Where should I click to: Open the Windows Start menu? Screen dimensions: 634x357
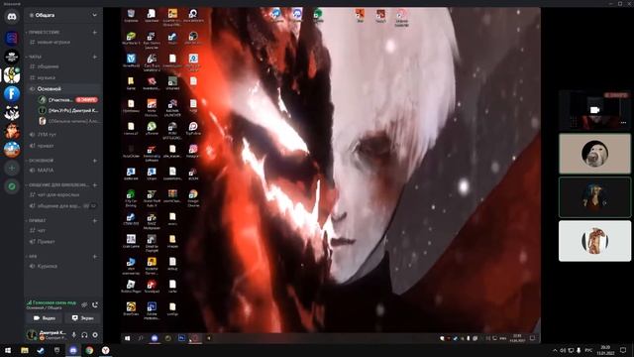pos(8,350)
